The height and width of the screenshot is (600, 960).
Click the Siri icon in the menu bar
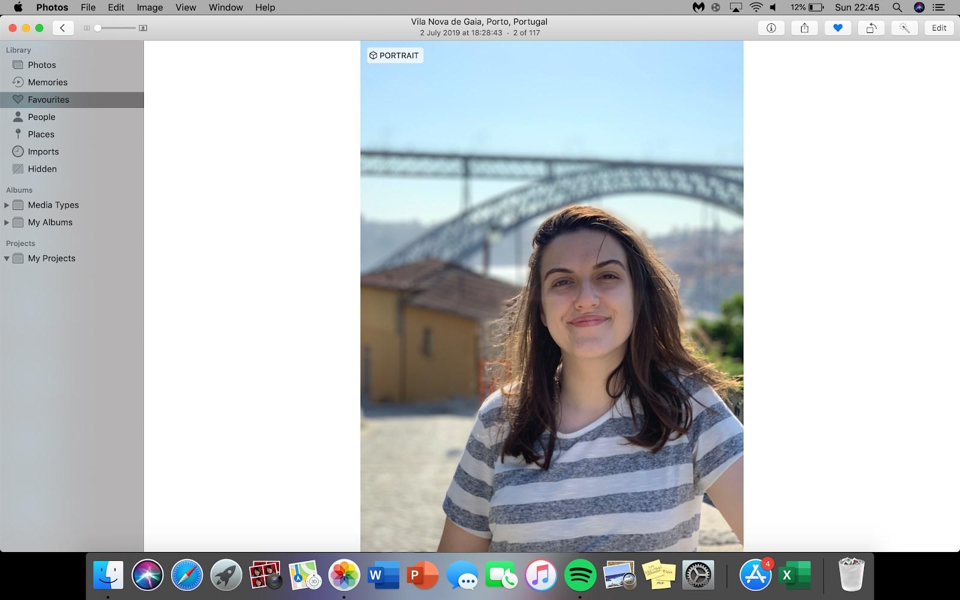coord(919,7)
